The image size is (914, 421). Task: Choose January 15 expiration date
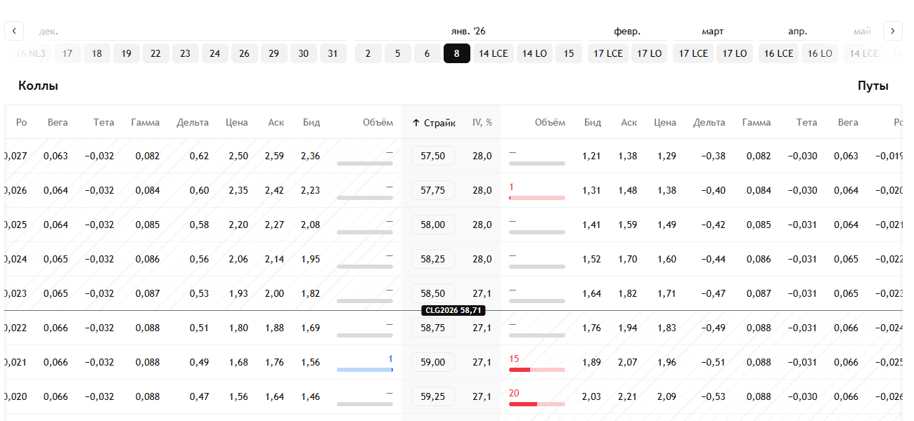[x=569, y=53]
